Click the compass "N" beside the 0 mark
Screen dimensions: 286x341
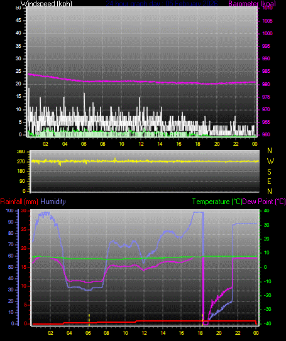[270, 191]
